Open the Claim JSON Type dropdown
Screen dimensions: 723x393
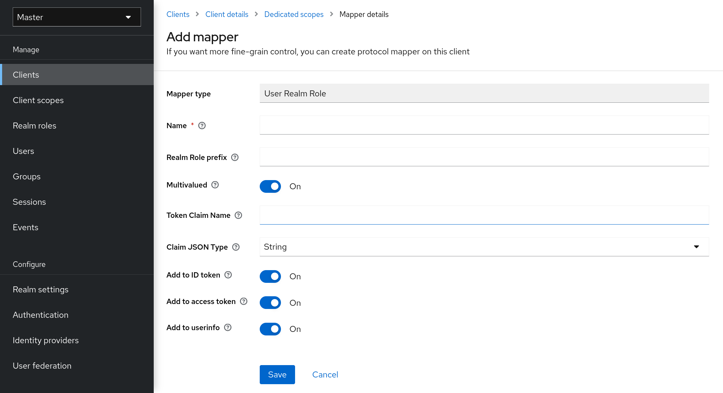[x=483, y=247]
